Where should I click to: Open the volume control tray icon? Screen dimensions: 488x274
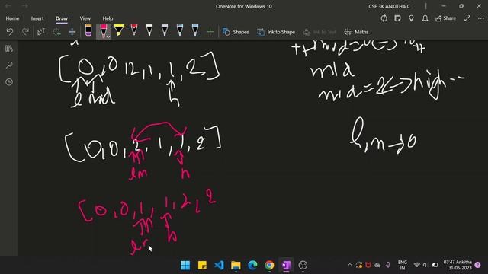425,265
